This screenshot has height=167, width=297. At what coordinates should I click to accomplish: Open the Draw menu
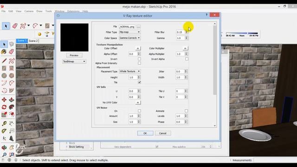click(39, 11)
